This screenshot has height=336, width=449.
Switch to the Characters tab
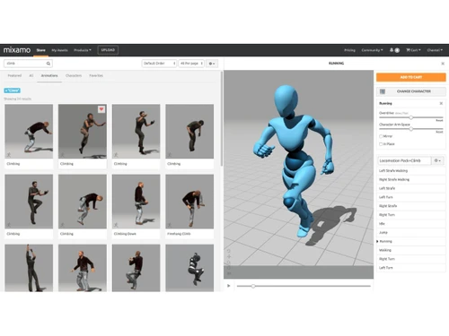click(x=74, y=75)
